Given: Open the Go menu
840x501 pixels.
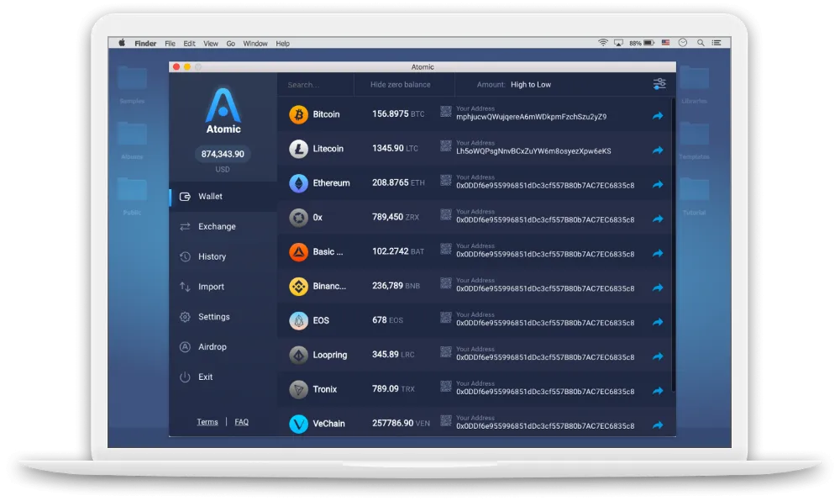Looking at the screenshot, I should tap(230, 44).
